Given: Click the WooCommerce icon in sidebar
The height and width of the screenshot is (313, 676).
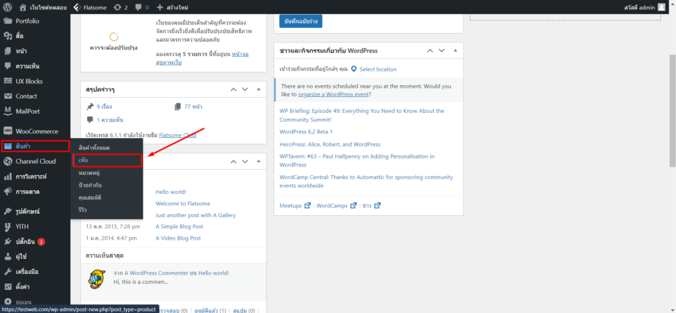Looking at the screenshot, I should click(x=7, y=131).
